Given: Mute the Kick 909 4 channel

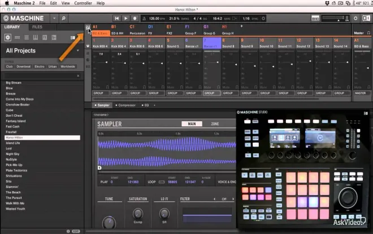Looking at the screenshot, I should coord(96,87).
